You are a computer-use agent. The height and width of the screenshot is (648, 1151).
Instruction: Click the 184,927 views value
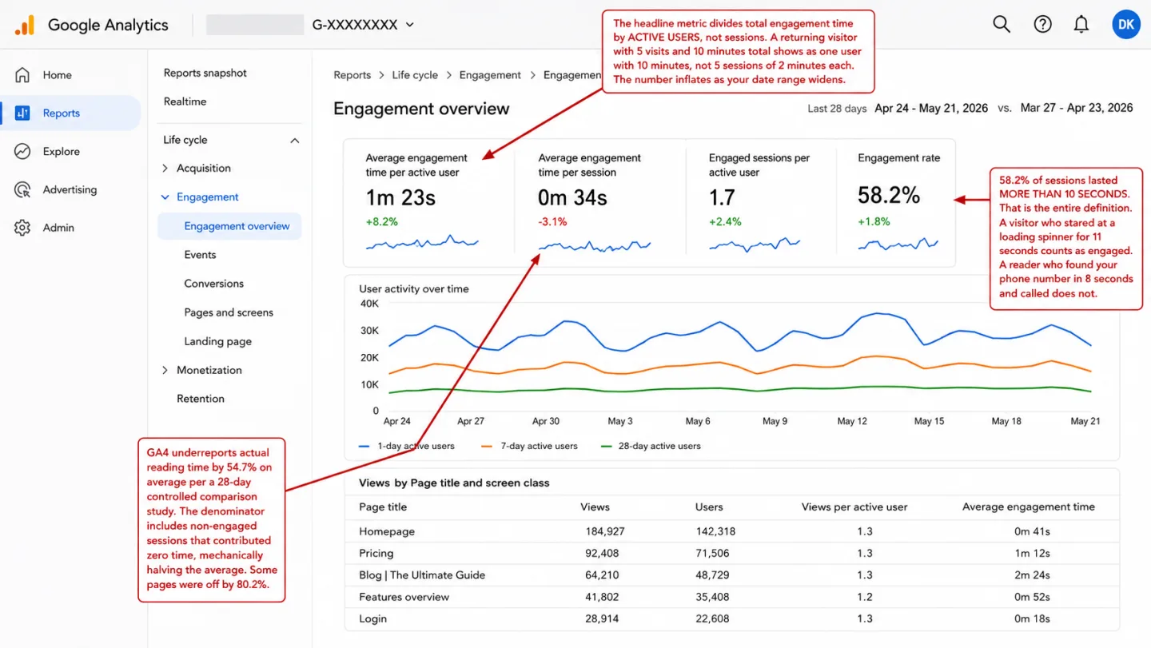click(x=605, y=531)
